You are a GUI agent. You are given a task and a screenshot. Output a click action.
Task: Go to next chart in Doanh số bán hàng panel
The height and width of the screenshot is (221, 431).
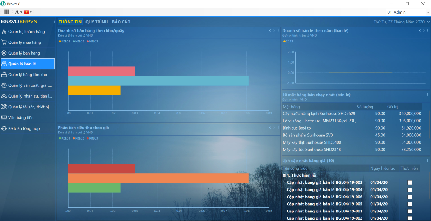(x=274, y=31)
